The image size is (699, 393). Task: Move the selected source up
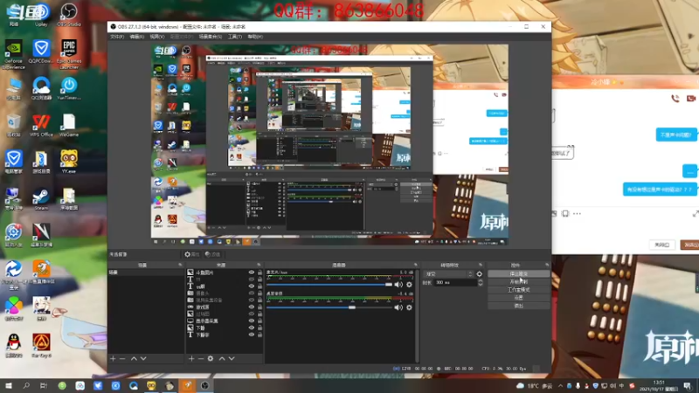(x=222, y=359)
